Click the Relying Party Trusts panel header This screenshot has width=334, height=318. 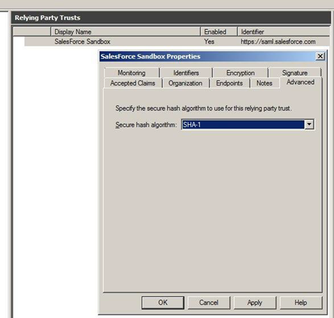[171, 18]
